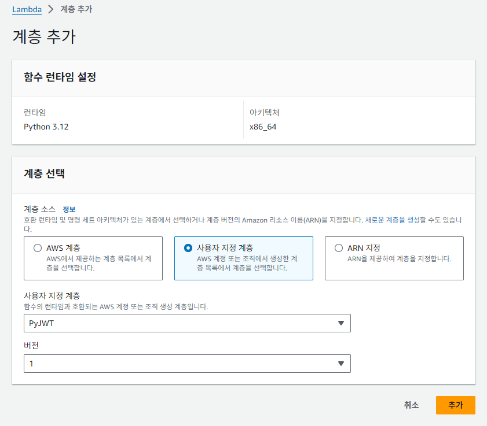
Task: Select the 사용자 지정 계층 radio option
Action: [188, 248]
